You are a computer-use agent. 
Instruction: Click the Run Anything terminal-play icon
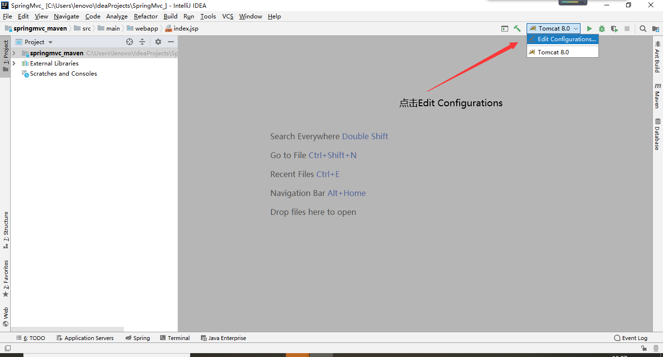click(505, 29)
